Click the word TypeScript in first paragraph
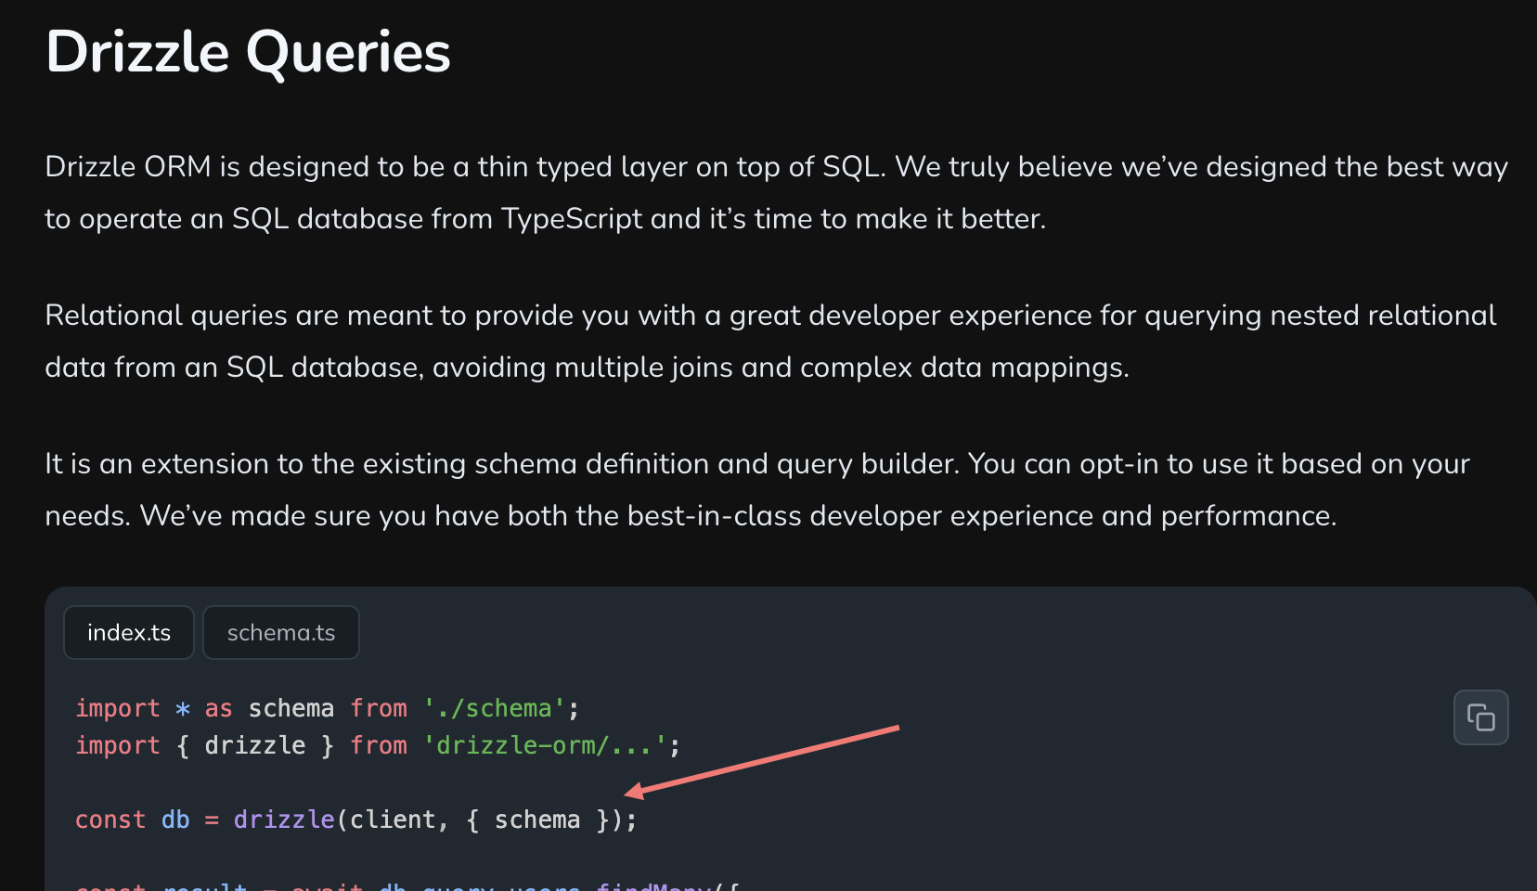1537x891 pixels. pos(572,219)
